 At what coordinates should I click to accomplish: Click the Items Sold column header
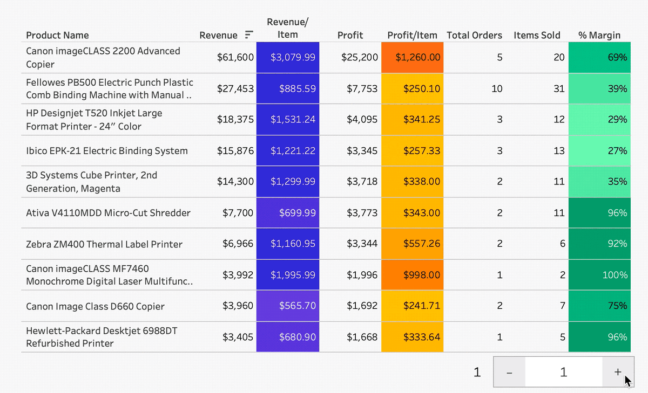click(x=537, y=35)
